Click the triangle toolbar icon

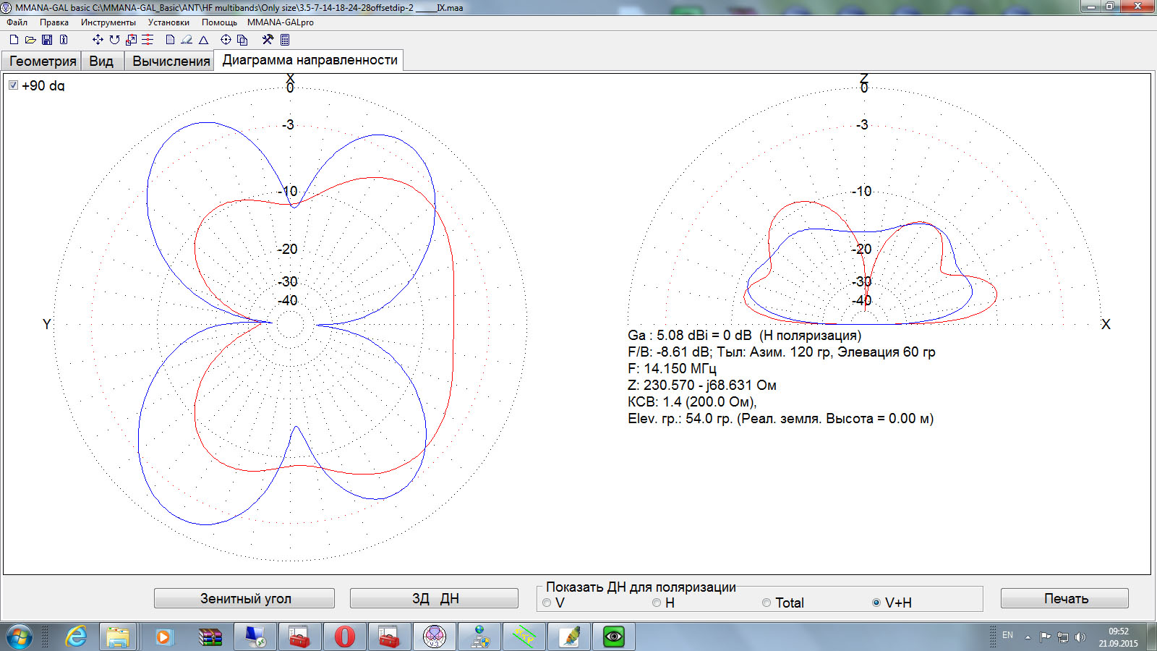(204, 40)
